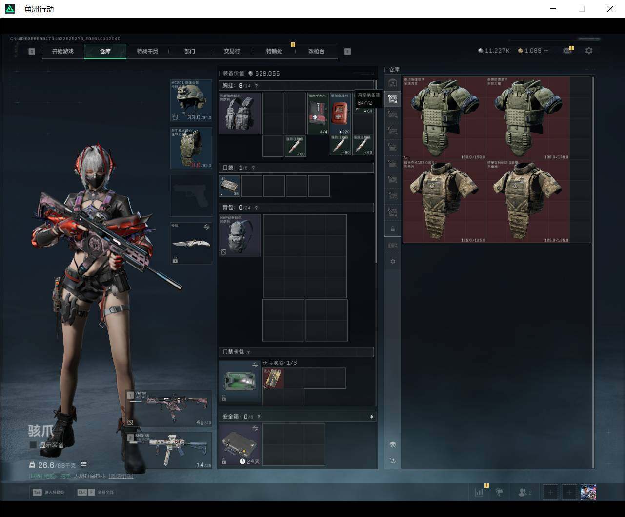Switch to the 特战干员 tab
Viewport: 625px width, 517px height.
(147, 51)
